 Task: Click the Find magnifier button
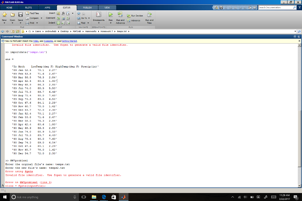[81, 23]
